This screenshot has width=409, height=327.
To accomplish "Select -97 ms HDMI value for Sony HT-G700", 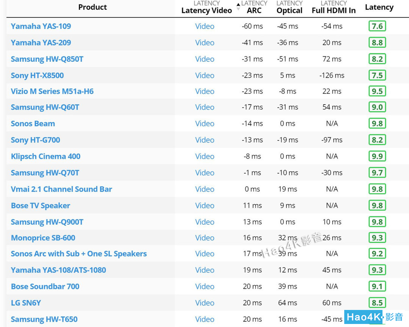I will (332, 140).
